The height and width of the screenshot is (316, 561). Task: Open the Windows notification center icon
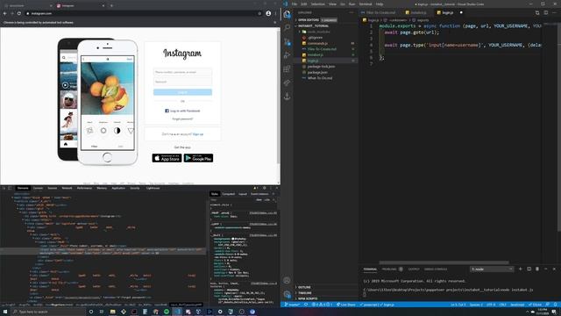click(554, 312)
